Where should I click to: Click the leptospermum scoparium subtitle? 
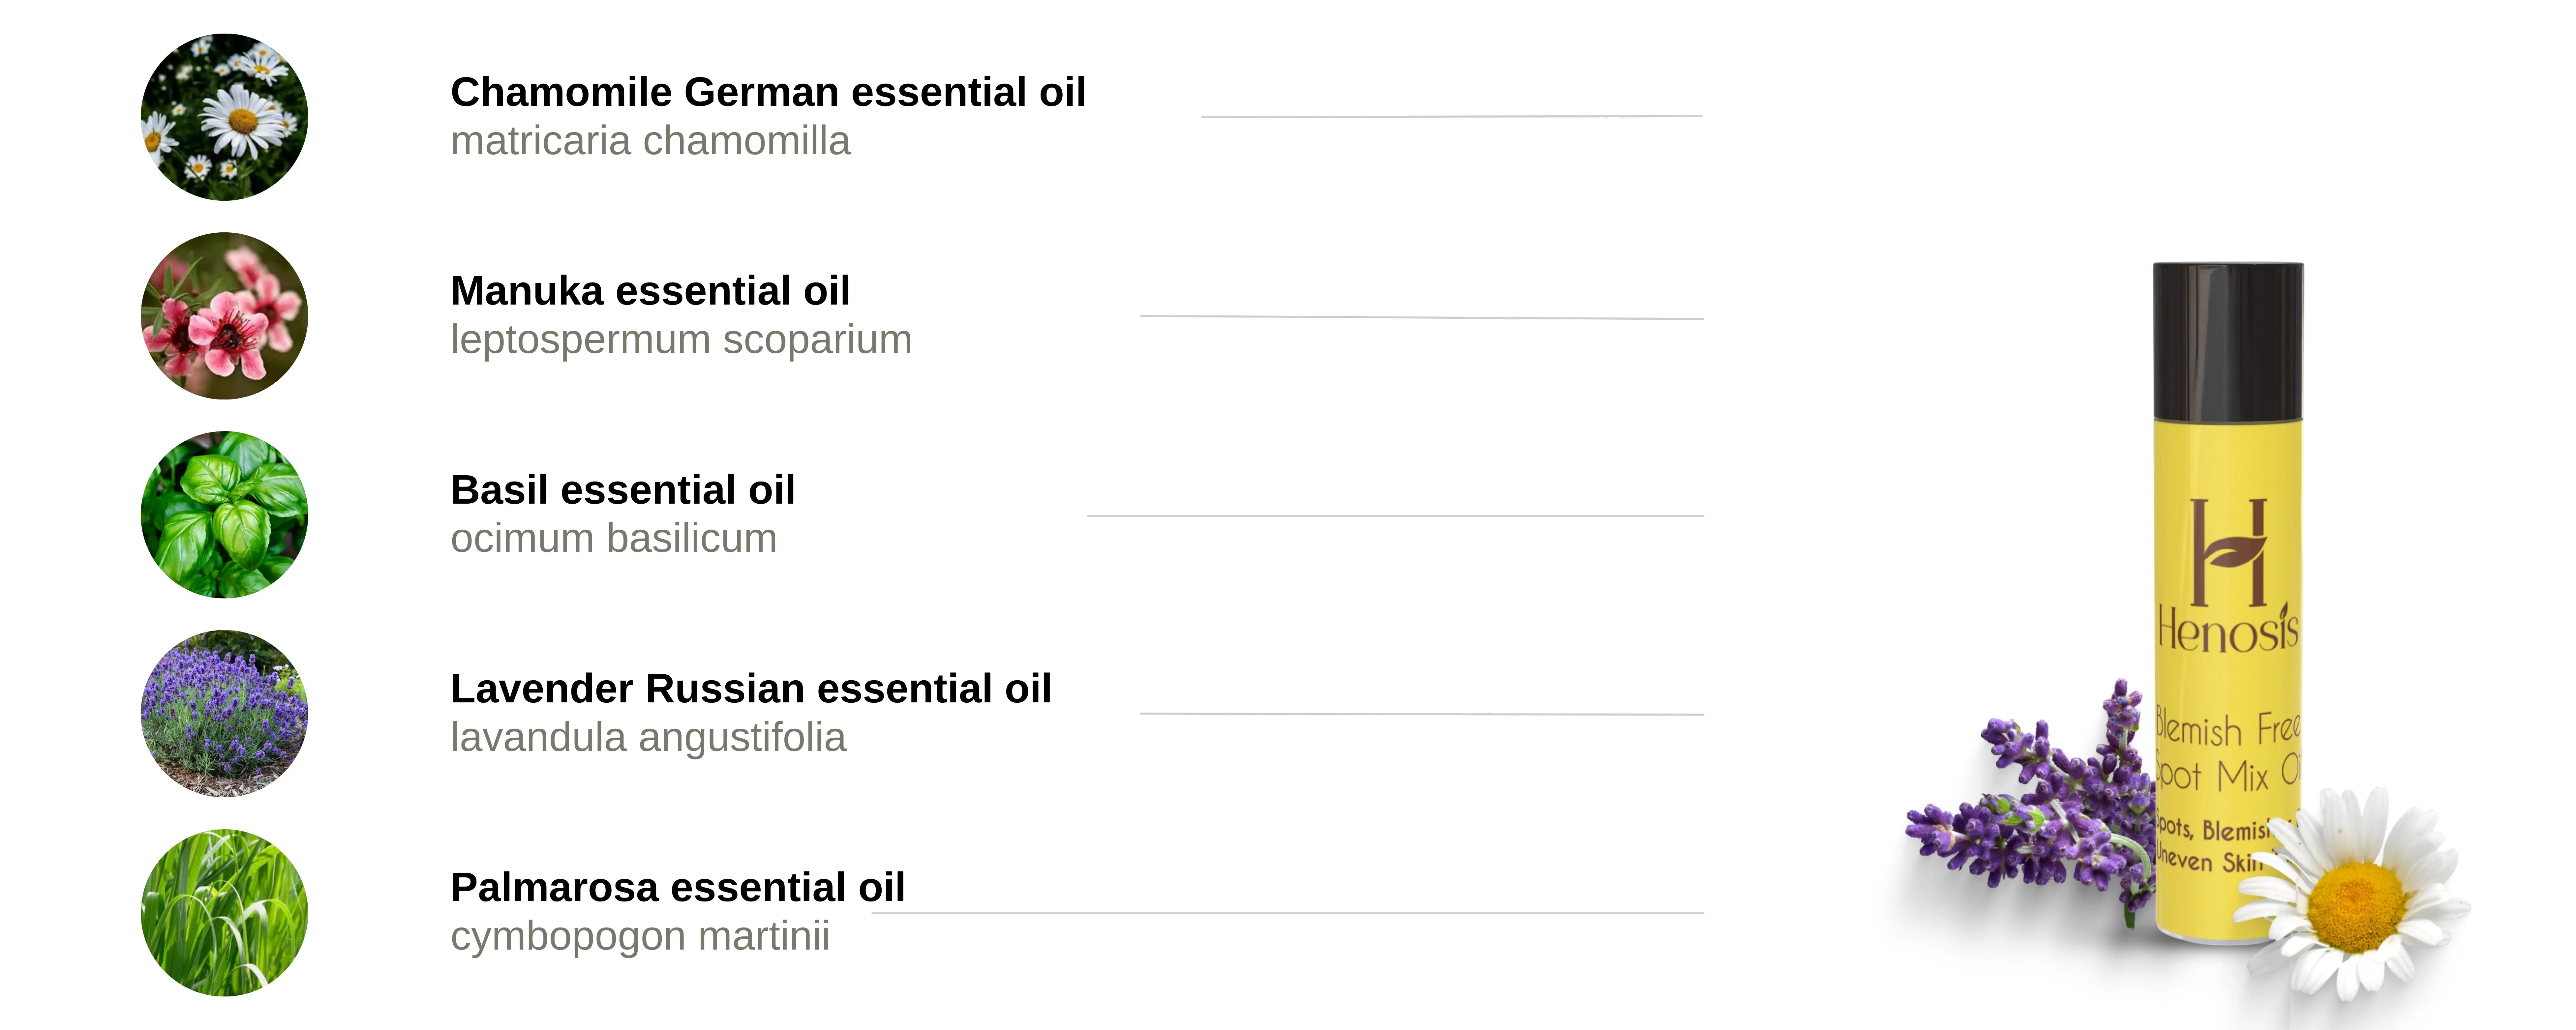(x=681, y=340)
